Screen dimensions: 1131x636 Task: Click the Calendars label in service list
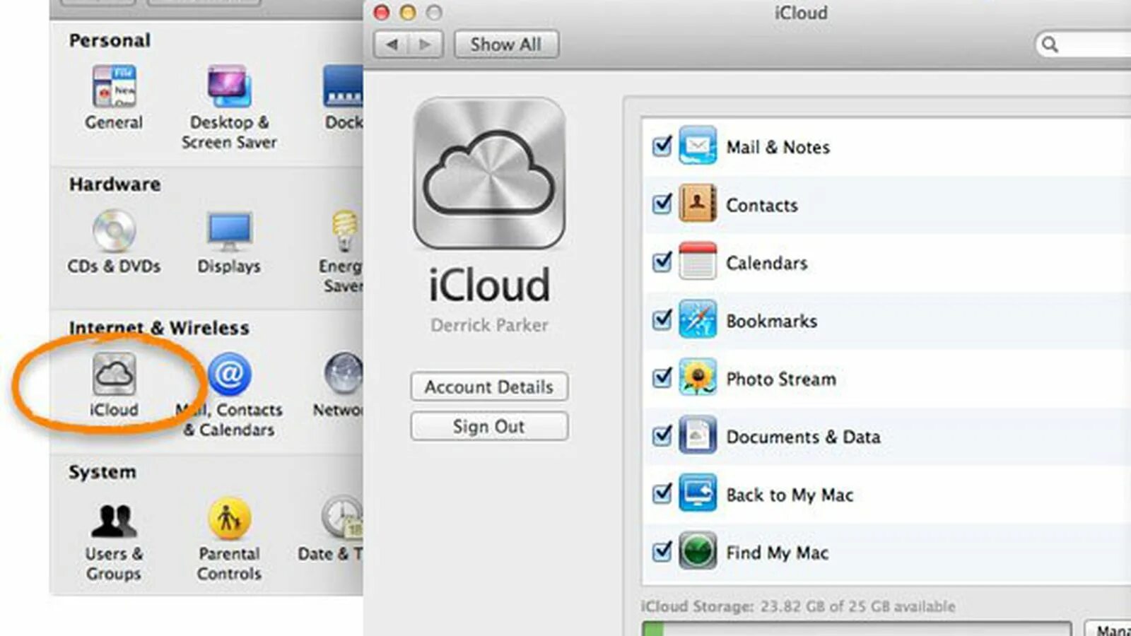pyautogui.click(x=766, y=263)
